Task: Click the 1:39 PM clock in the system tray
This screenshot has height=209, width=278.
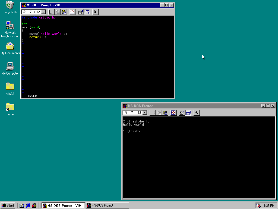Action: coord(269,205)
